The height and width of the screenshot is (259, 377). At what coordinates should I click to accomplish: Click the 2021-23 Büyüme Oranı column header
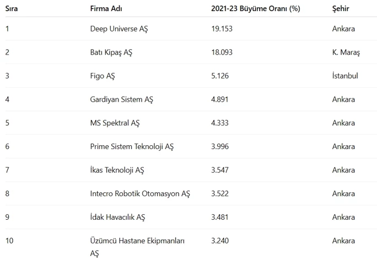point(256,9)
